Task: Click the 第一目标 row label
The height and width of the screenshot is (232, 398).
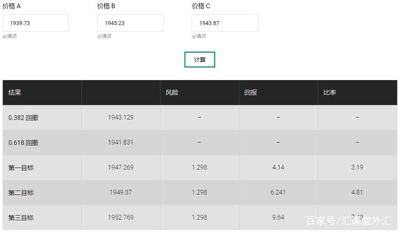Action: click(21, 167)
